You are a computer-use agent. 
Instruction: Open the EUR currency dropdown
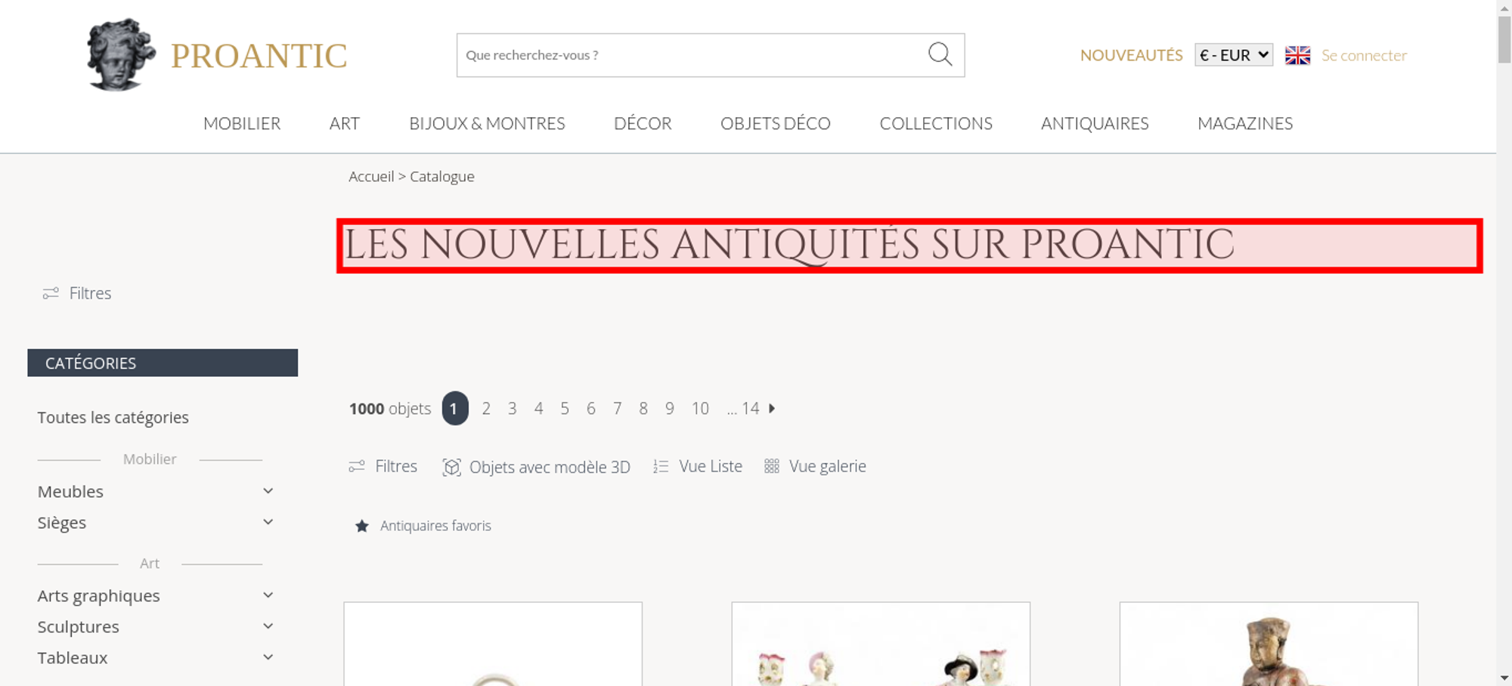(1234, 55)
